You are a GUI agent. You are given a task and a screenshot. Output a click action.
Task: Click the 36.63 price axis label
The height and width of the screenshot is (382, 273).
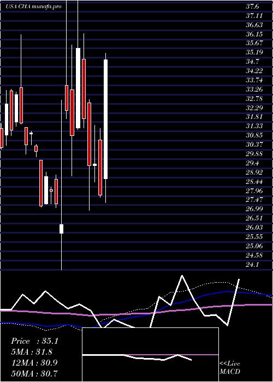(254, 25)
